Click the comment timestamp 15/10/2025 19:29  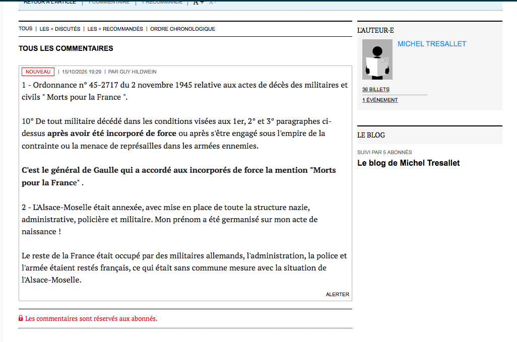[82, 72]
